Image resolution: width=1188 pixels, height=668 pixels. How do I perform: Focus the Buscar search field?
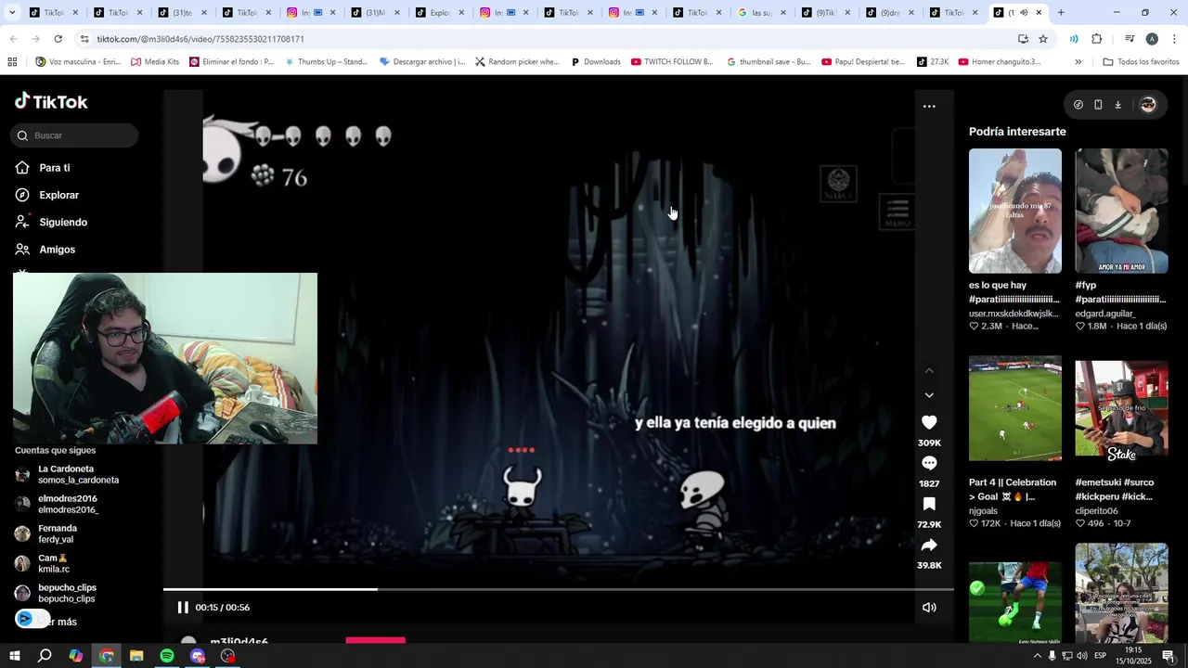[76, 135]
